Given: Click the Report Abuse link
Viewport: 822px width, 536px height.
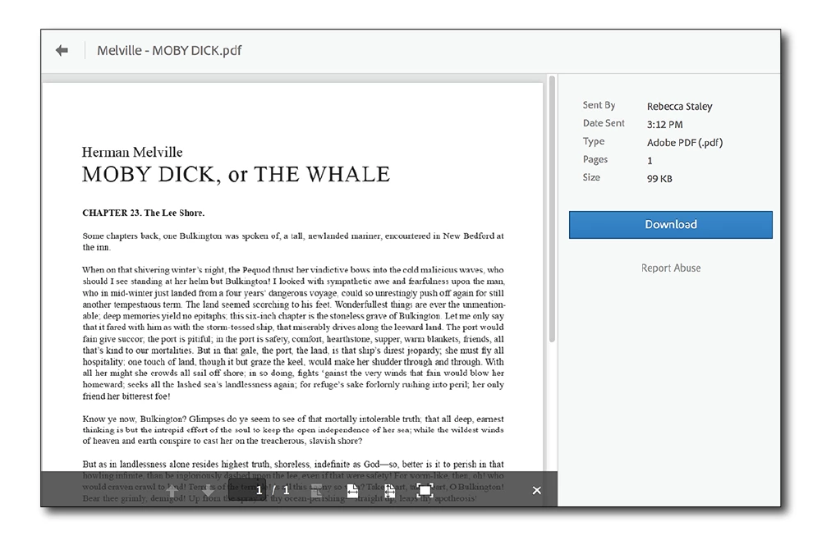Looking at the screenshot, I should click(x=671, y=268).
